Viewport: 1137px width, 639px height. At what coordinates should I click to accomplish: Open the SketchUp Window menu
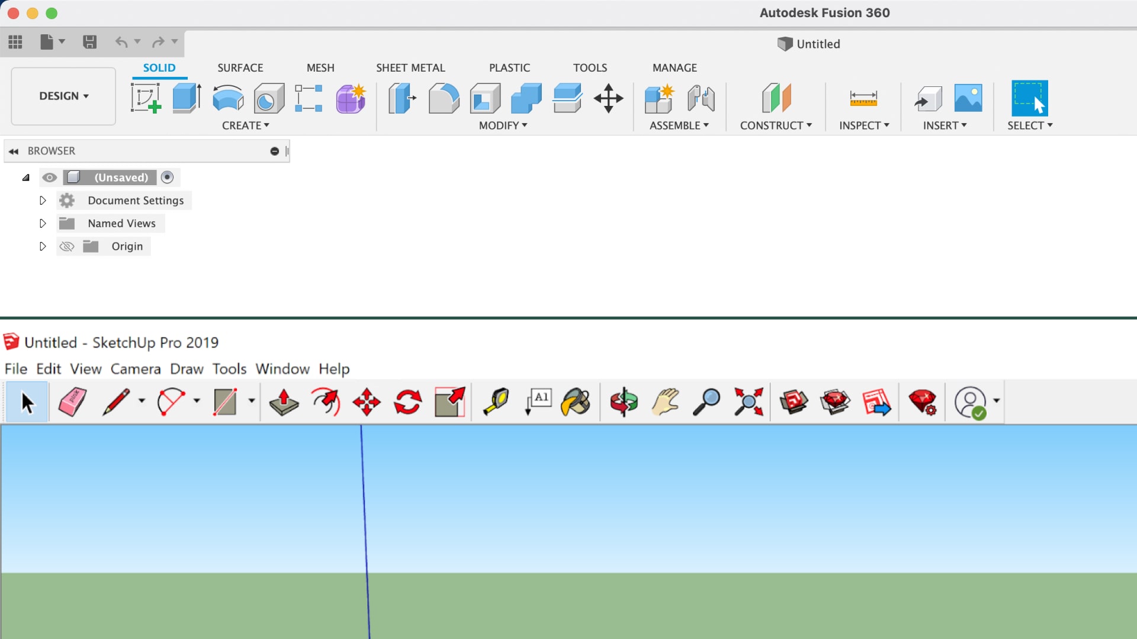tap(282, 369)
